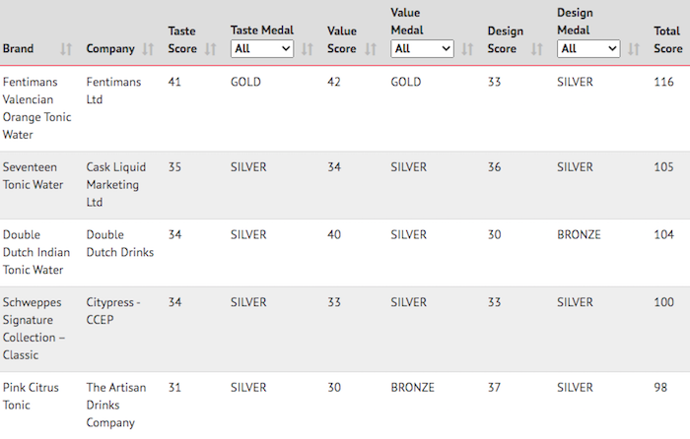The width and height of the screenshot is (690, 439).
Task: Click Design Score sort arrows
Action: click(x=537, y=49)
